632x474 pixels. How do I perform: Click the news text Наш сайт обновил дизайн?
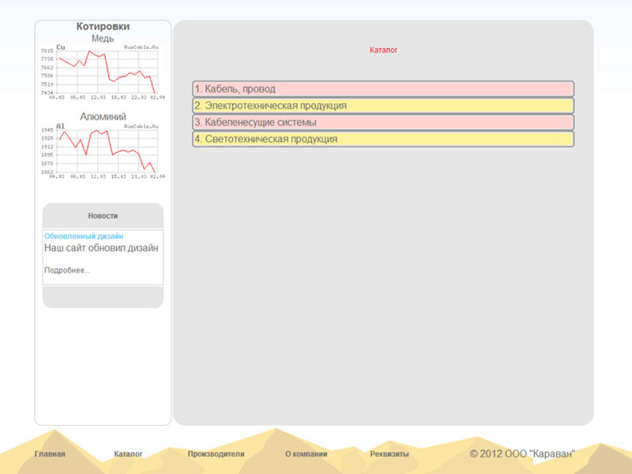point(101,248)
